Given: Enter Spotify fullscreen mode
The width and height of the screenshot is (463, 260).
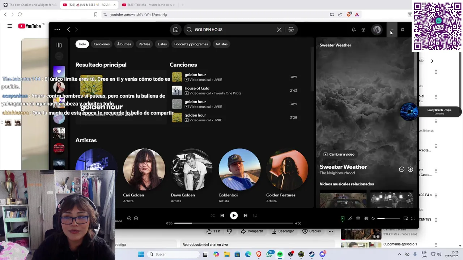Looking at the screenshot, I should pyautogui.click(x=413, y=218).
